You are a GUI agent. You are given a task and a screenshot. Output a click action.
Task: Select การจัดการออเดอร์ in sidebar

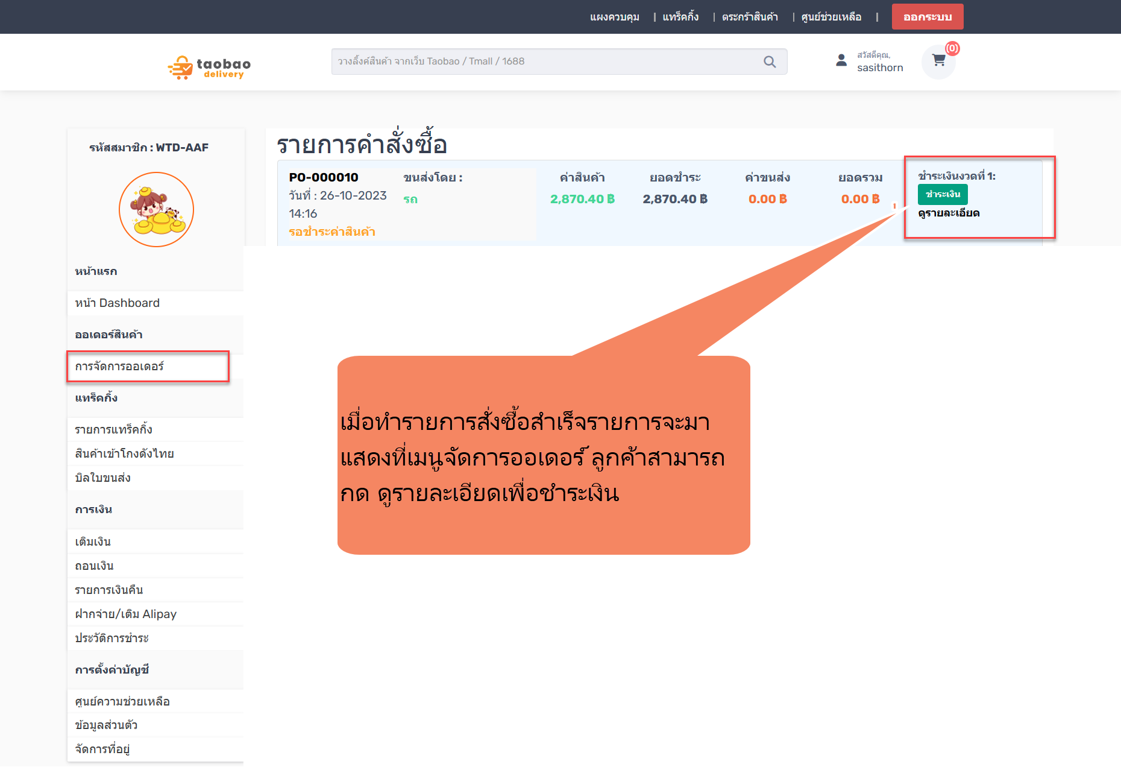tap(119, 367)
